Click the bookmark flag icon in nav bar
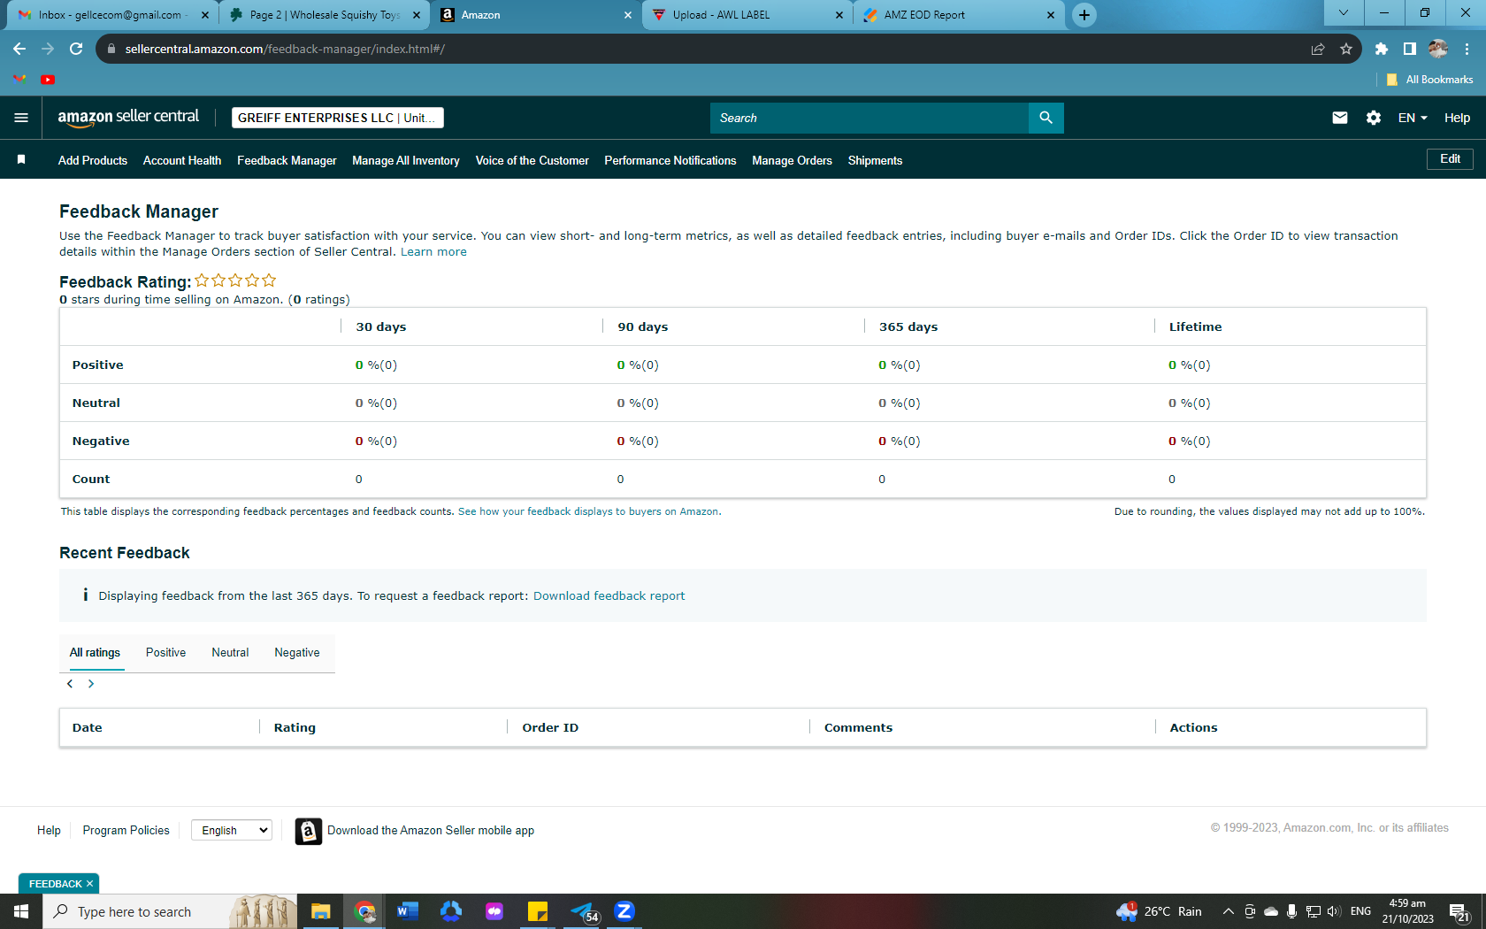This screenshot has height=929, width=1486. pyautogui.click(x=21, y=159)
